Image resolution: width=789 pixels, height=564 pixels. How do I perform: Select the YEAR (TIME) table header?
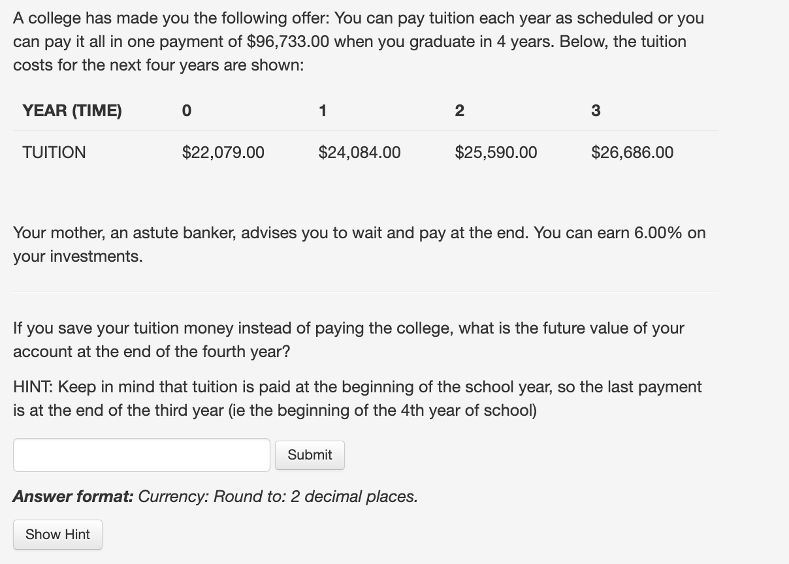point(72,110)
